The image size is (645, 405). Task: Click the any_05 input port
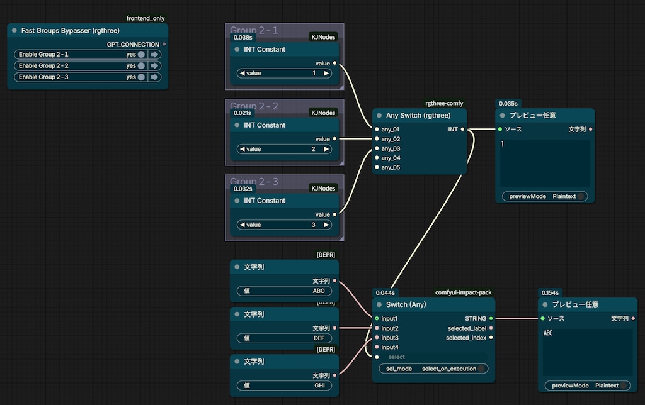(377, 167)
